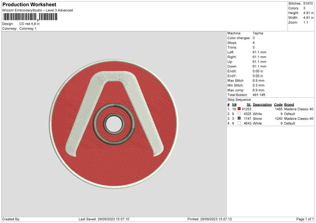
Task: Click the red thread color swatch in stop 1
Action: (x=239, y=109)
